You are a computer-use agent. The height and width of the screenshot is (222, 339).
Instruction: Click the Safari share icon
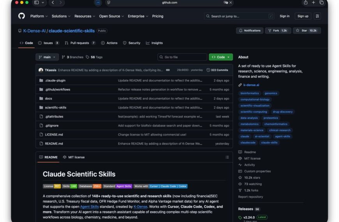coord(305,3)
